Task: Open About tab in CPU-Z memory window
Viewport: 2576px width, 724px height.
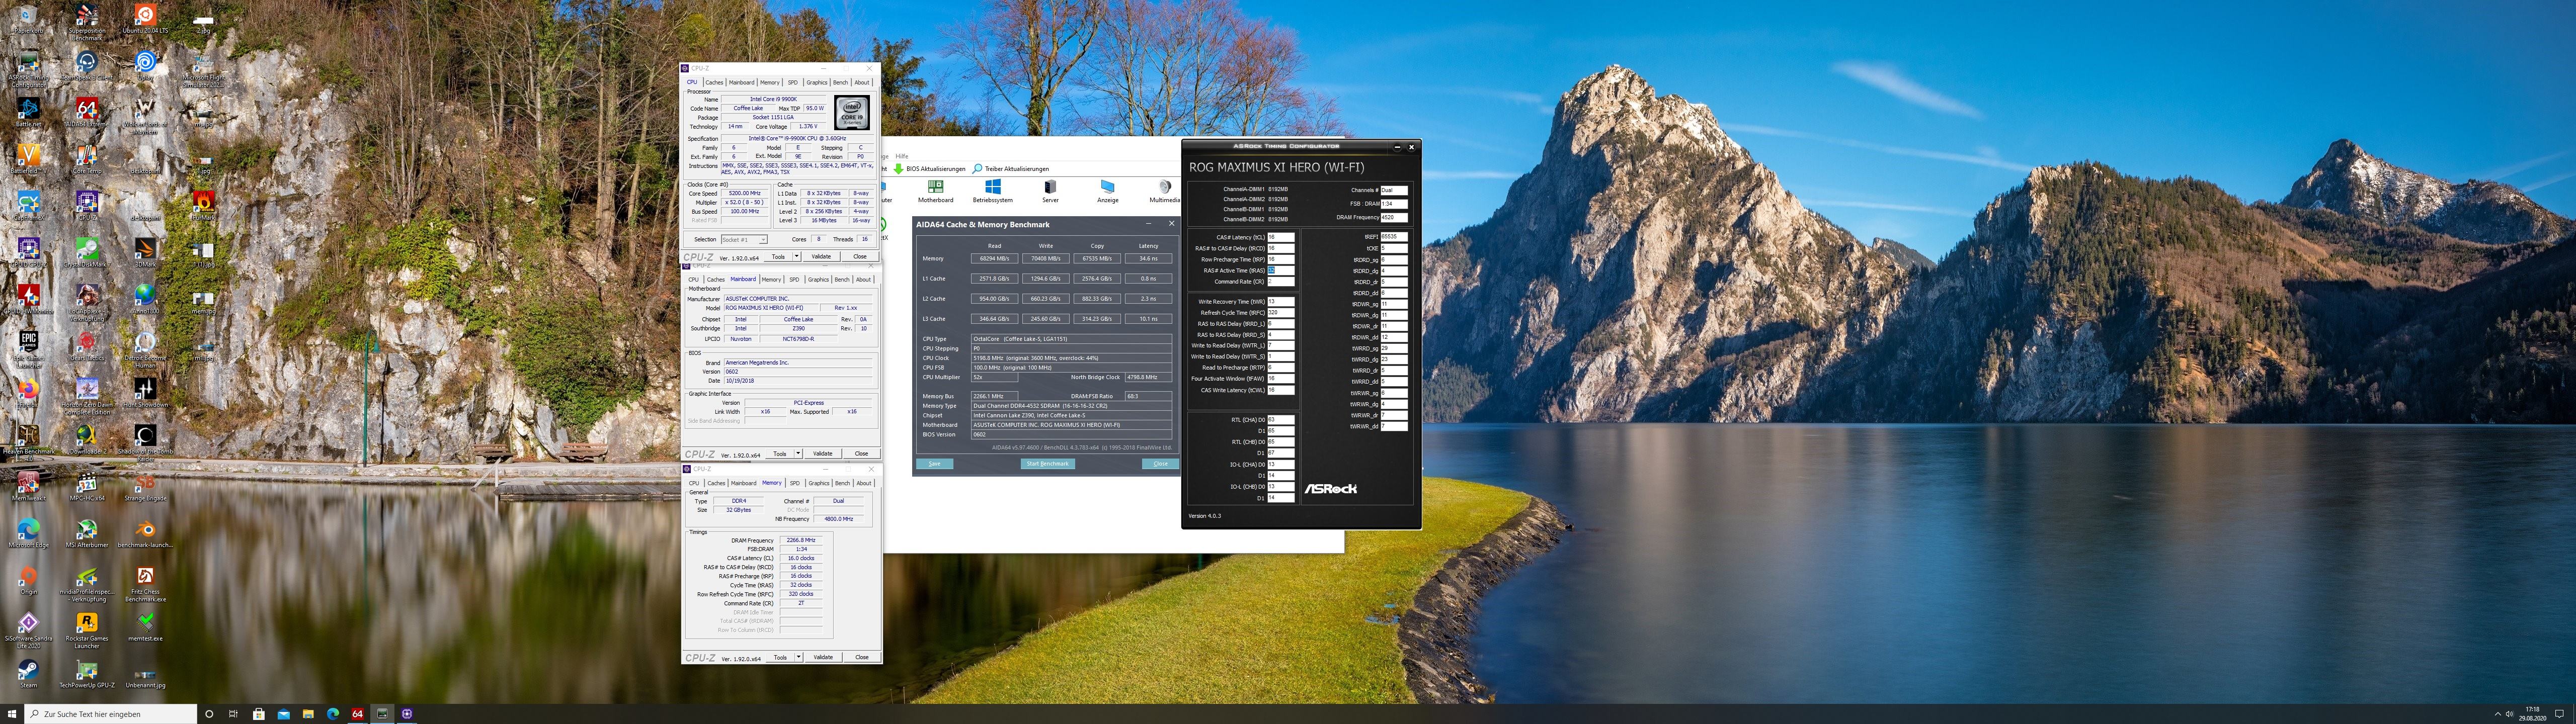Action: [864, 483]
